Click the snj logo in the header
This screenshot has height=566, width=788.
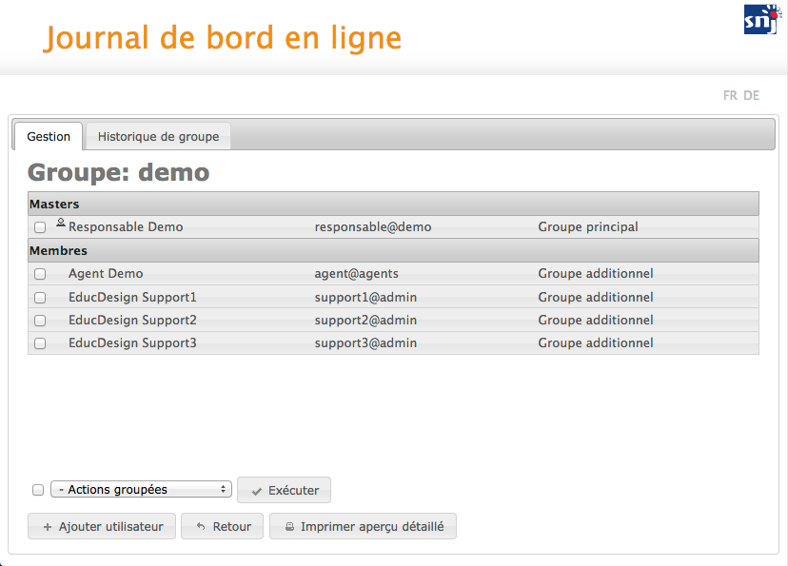pyautogui.click(x=760, y=18)
